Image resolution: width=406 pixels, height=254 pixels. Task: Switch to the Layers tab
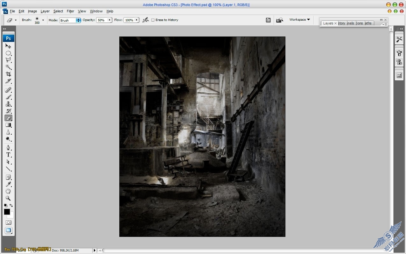click(x=328, y=23)
